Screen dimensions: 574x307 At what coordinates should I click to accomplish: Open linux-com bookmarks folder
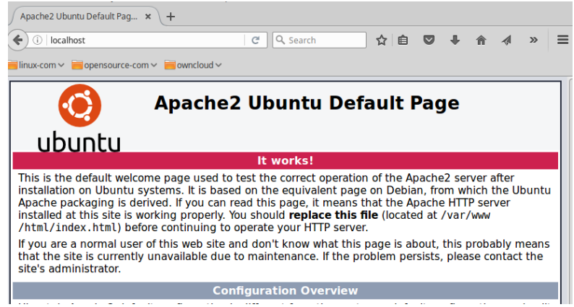click(36, 65)
